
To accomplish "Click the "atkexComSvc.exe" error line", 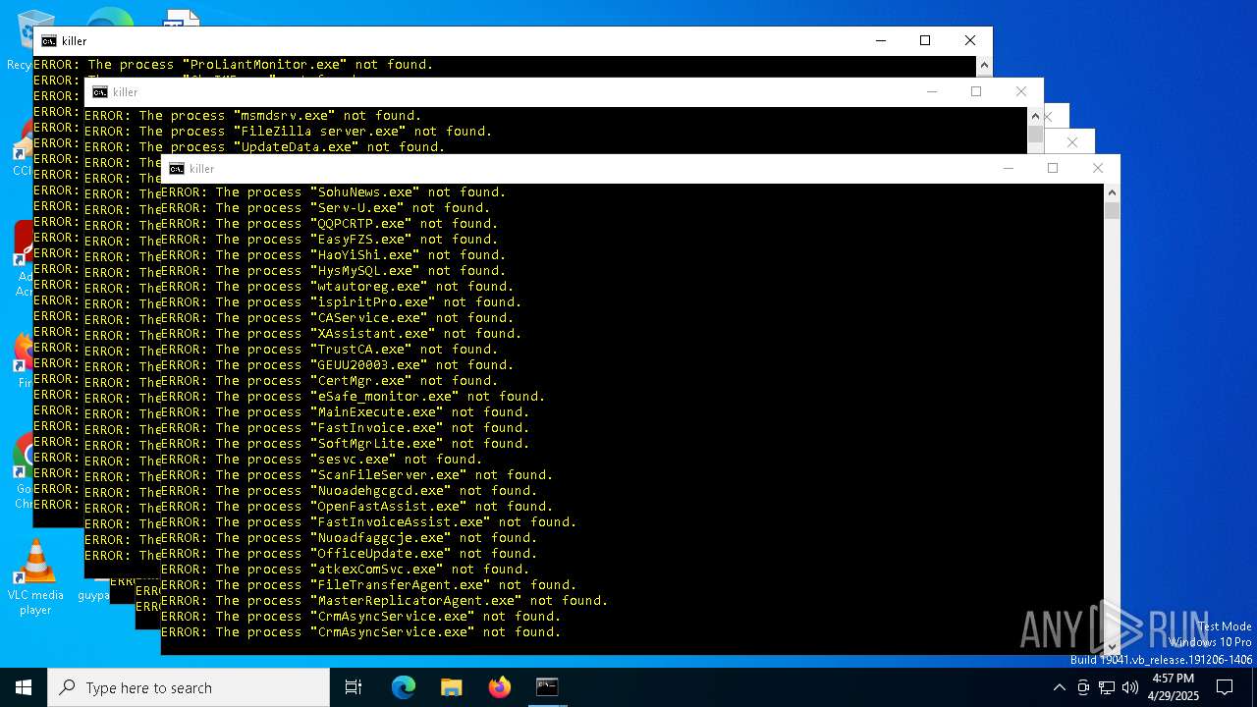I will [x=346, y=570].
